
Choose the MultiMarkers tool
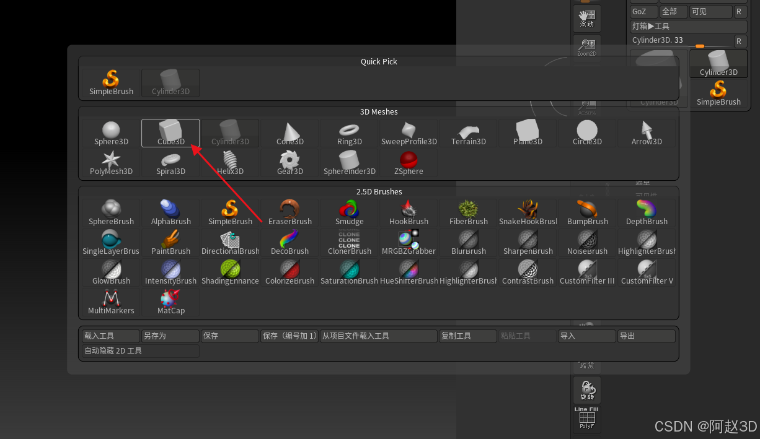[x=111, y=302]
